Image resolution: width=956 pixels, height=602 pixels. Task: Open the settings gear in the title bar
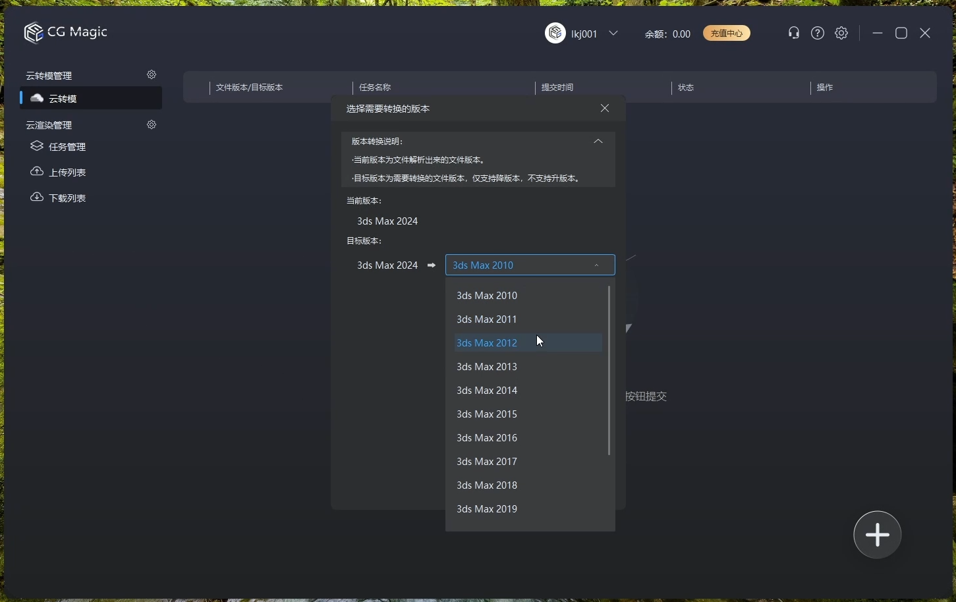(841, 33)
